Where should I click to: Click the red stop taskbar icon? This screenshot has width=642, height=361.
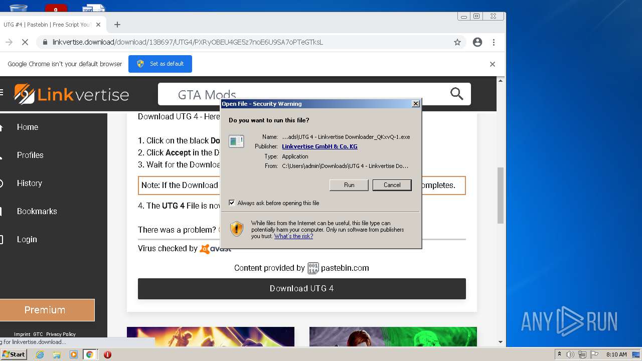point(107,354)
